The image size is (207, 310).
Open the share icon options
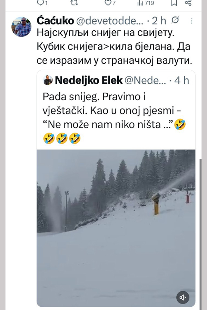tap(188, 3)
